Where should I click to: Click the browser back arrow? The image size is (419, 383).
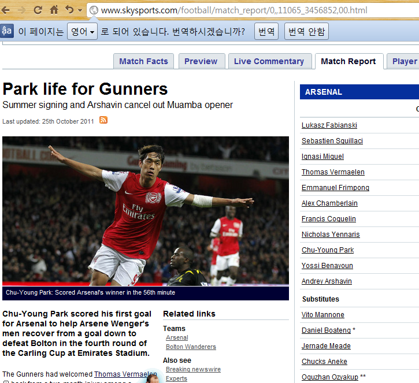pyautogui.click(x=5, y=10)
